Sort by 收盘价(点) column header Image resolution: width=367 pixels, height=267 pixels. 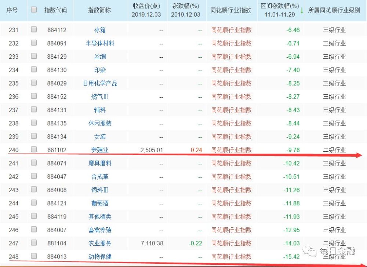(x=146, y=10)
